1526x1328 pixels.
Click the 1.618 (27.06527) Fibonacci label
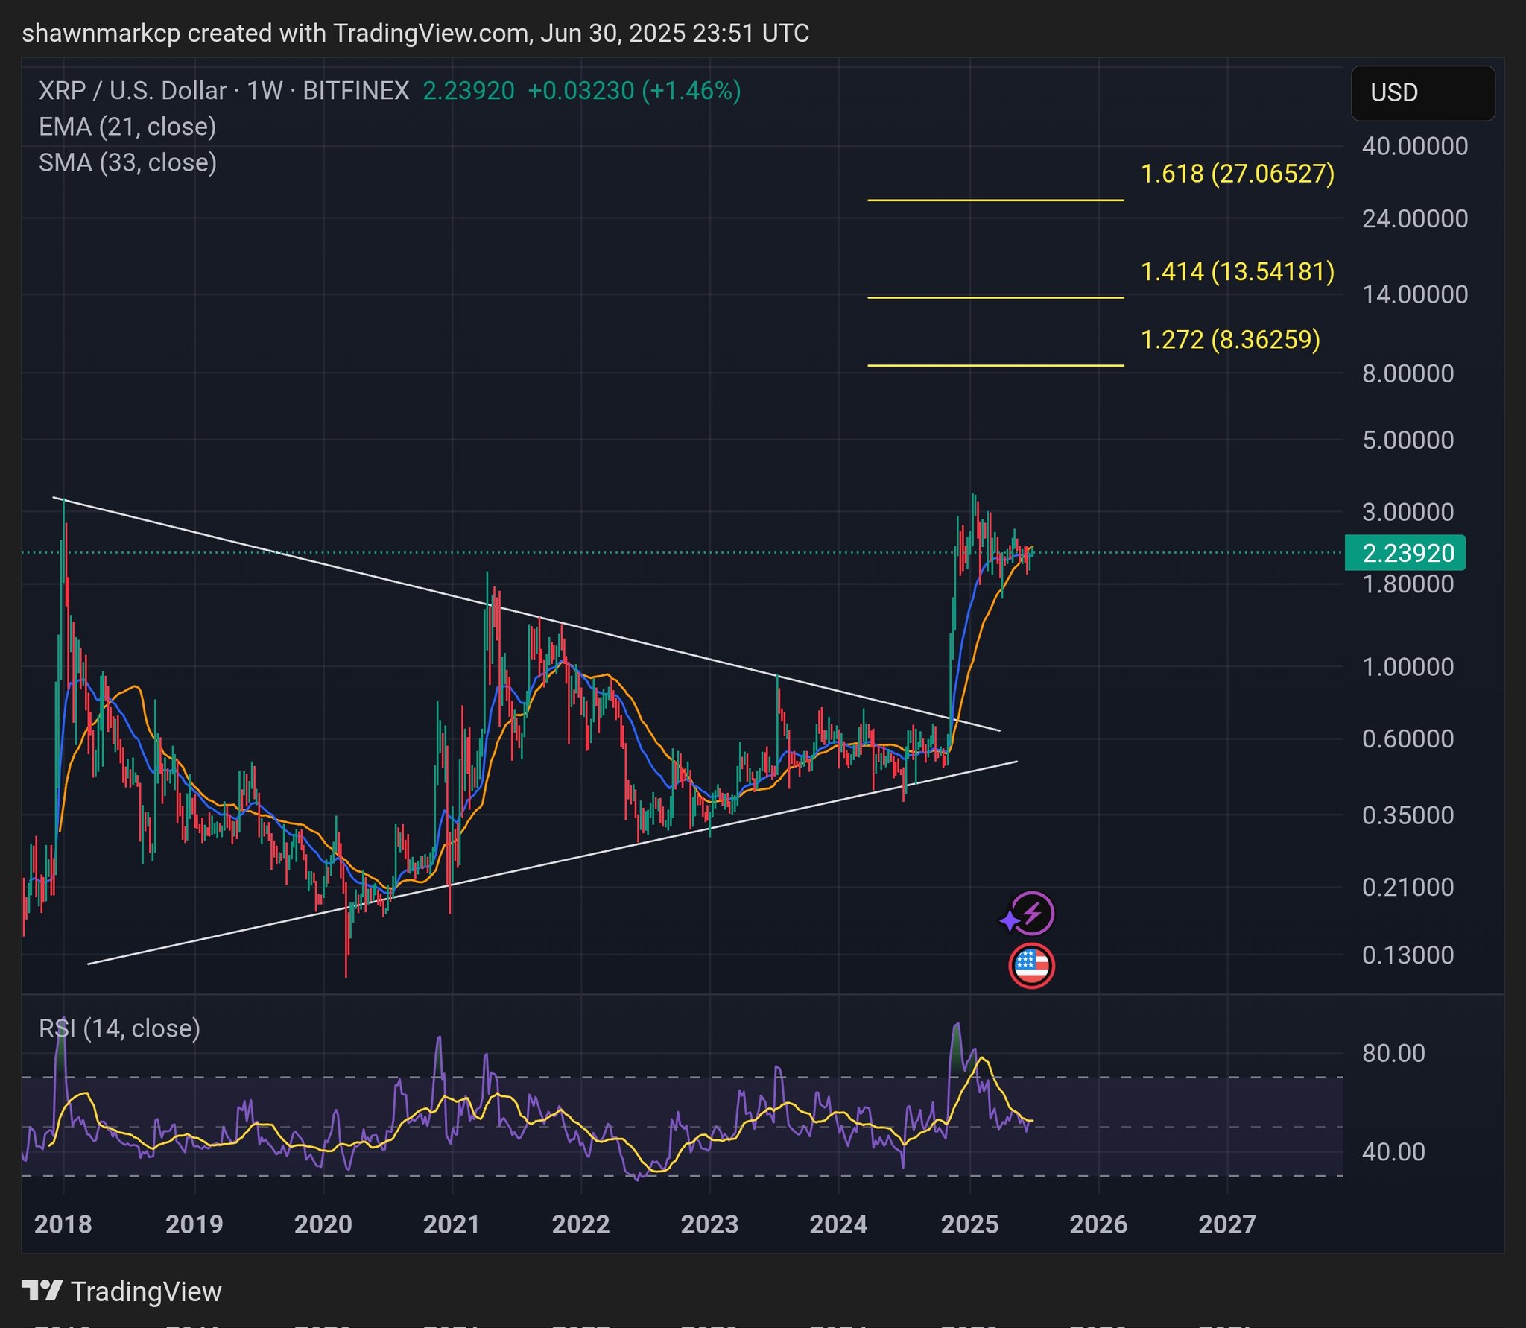point(1238,174)
